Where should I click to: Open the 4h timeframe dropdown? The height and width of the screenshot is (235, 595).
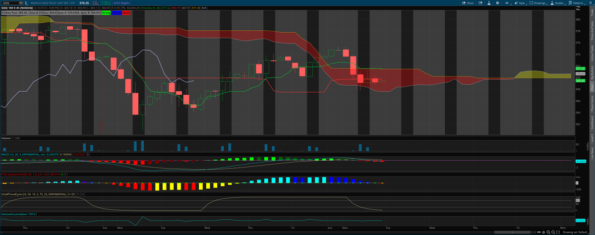coord(507,3)
